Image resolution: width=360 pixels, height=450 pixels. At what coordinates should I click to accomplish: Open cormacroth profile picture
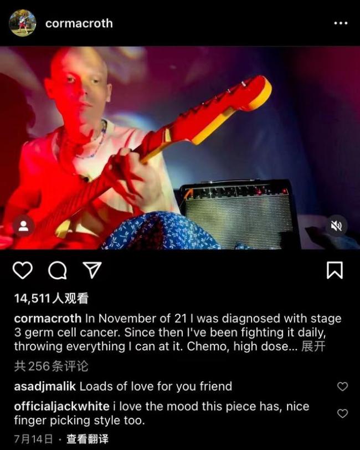tap(22, 23)
